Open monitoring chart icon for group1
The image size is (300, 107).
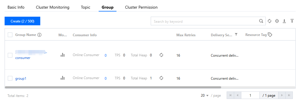pos(63,78)
